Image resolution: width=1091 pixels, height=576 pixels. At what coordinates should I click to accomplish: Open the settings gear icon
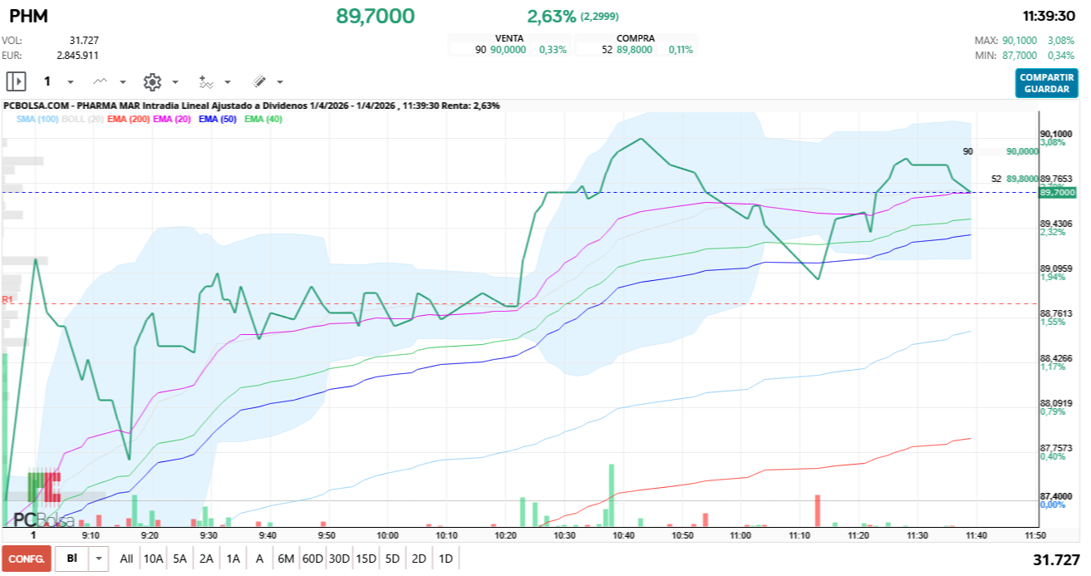pos(151,81)
